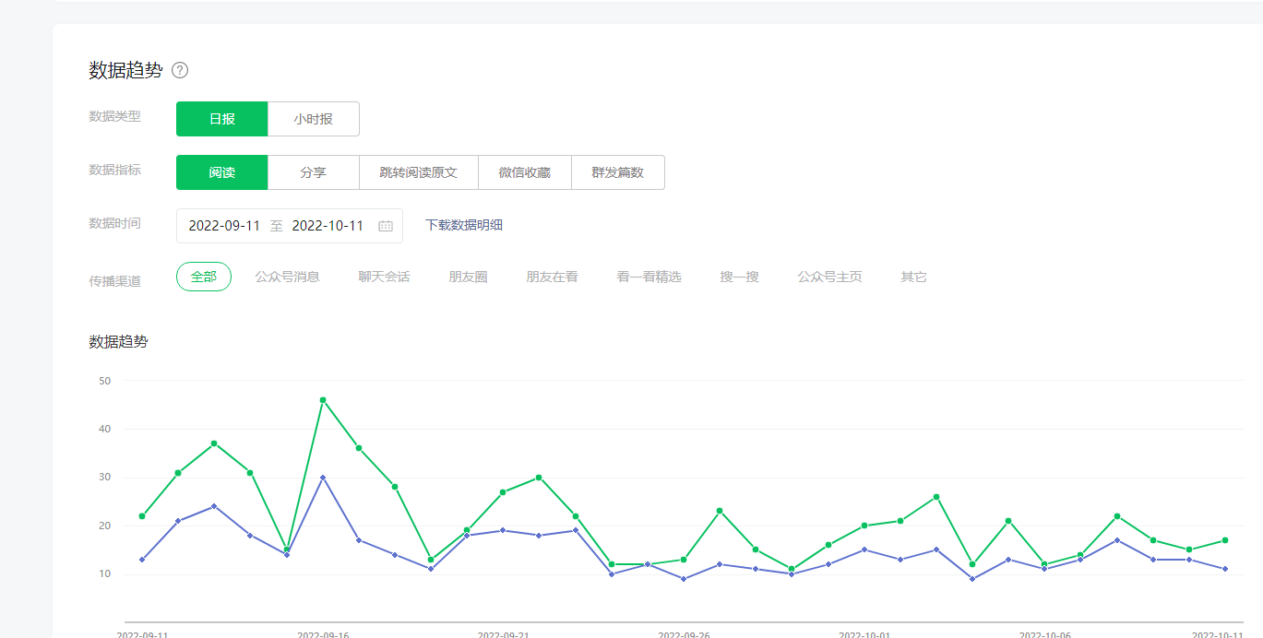Viewport: 1263px width, 638px height.
Task: Filter channel by 看一看精选
Action: [649, 277]
